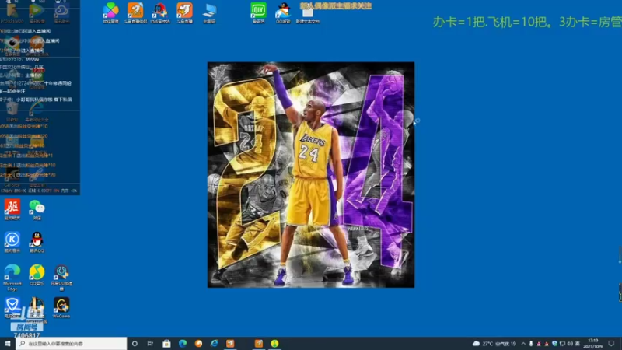Open the NetEase UU accelerator shortcut
The image size is (622, 350).
[61, 278]
